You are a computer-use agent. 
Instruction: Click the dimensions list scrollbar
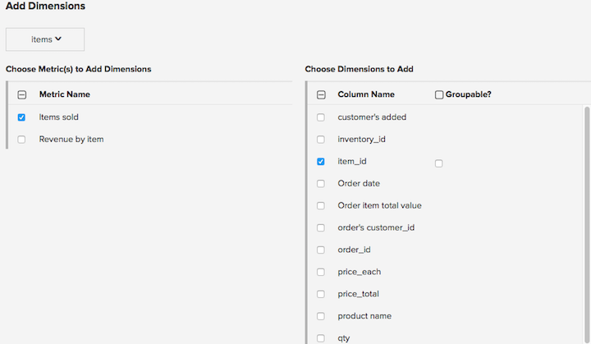pos(586,222)
